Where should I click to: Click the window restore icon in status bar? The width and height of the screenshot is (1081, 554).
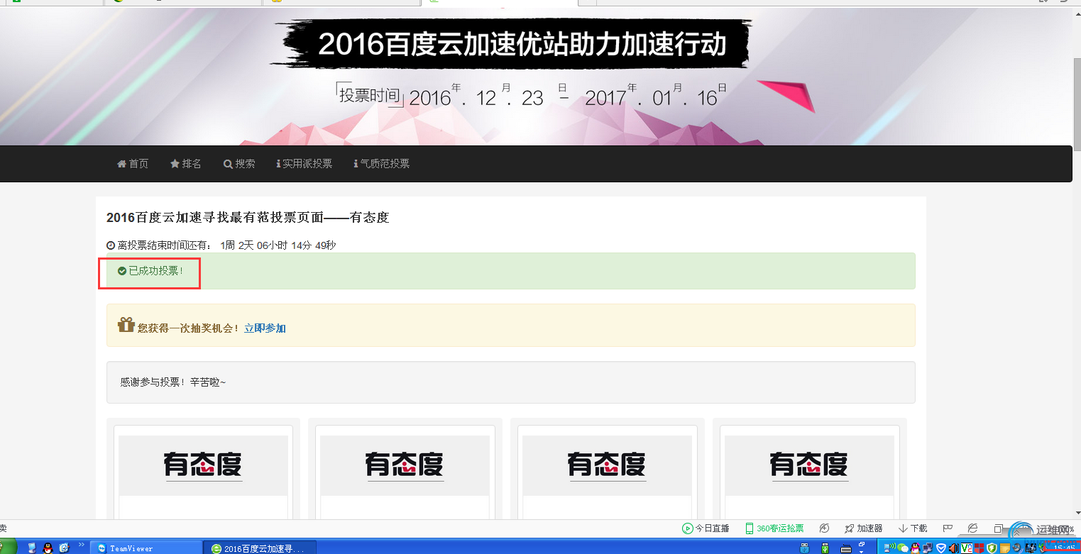(998, 528)
